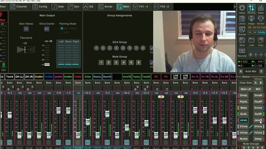The width and height of the screenshot is (266, 149).
Task: Click the Save floppy disk icon
Action: click(242, 41)
